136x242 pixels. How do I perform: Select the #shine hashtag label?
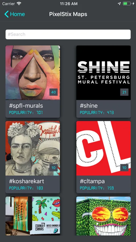click(x=89, y=106)
